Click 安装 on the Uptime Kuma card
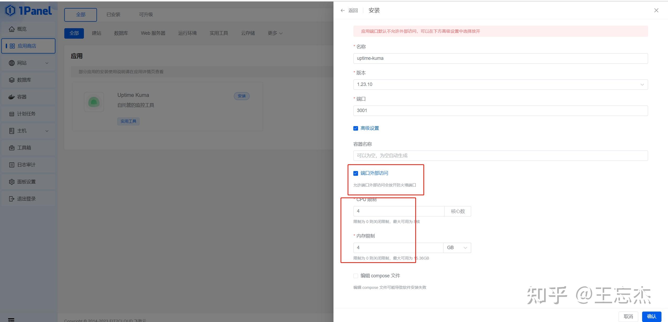668x322 pixels. click(x=241, y=96)
